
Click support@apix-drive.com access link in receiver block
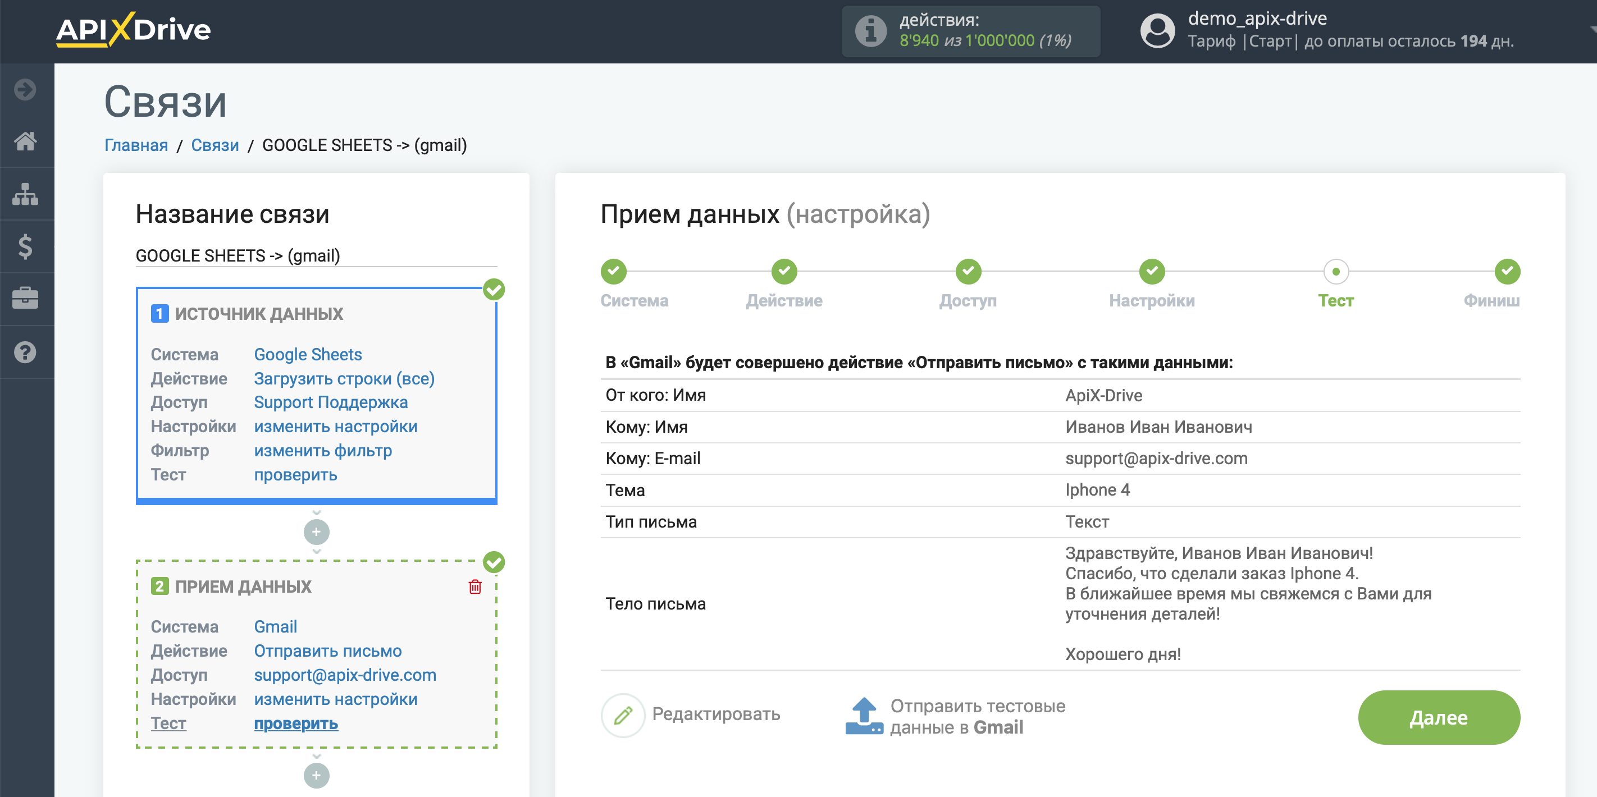[x=345, y=675]
